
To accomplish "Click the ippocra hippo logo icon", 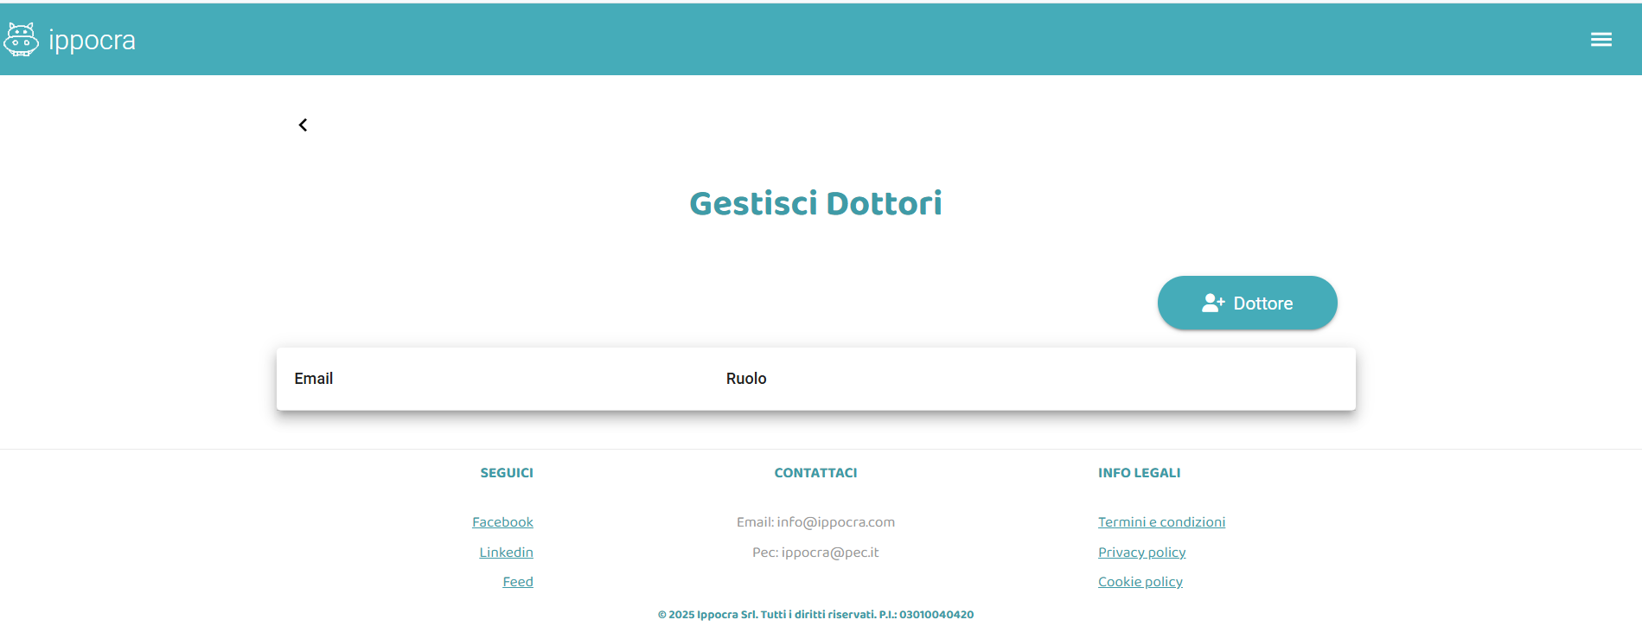I will (21, 40).
